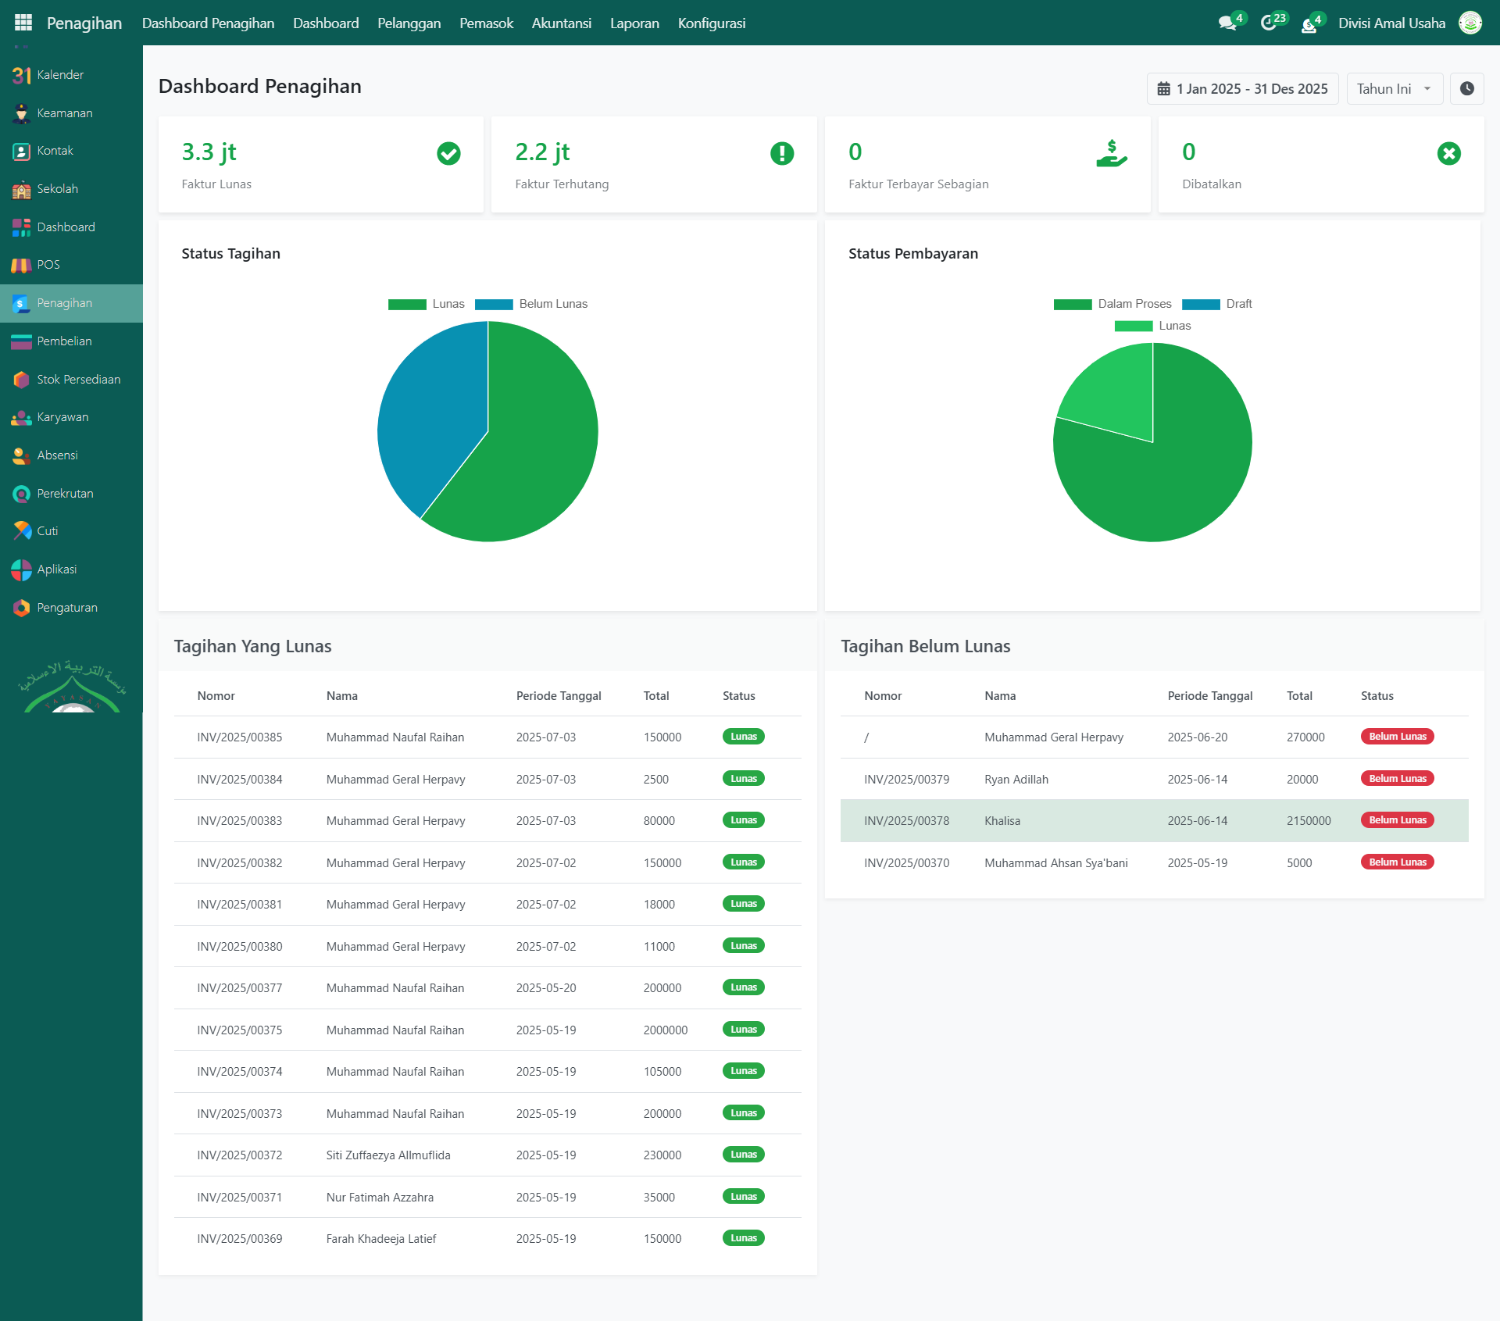Screen dimensions: 1500x1321
Task: Click the clock history button near date filter
Action: (1466, 89)
